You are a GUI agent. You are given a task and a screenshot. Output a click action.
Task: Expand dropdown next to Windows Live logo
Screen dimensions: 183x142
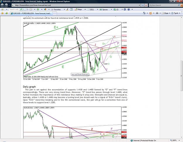click(6, 9)
